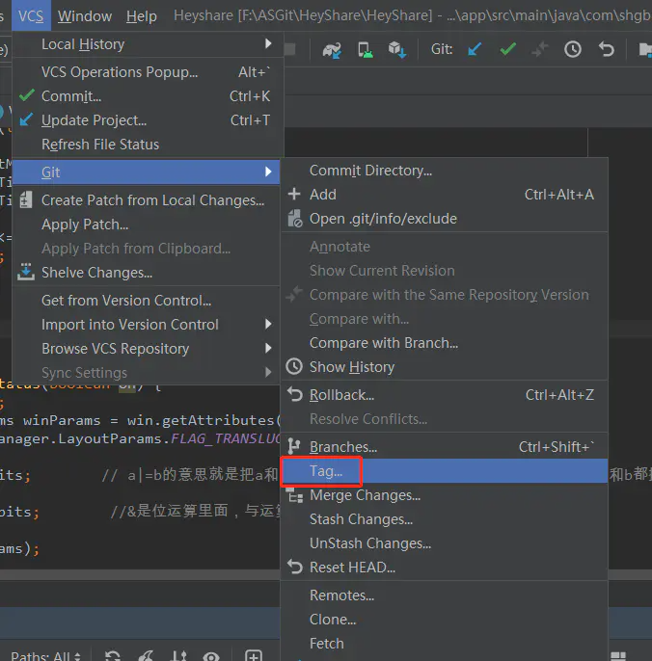The width and height of the screenshot is (652, 661).
Task: Select Commit Directory... in Git submenu
Action: click(445, 171)
